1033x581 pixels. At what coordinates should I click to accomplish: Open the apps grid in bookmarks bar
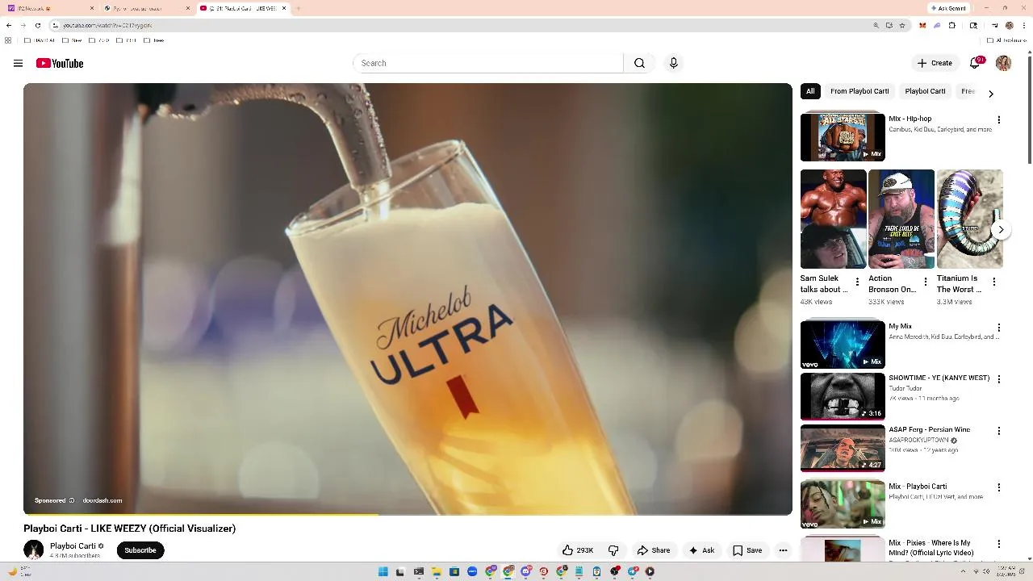click(x=8, y=40)
